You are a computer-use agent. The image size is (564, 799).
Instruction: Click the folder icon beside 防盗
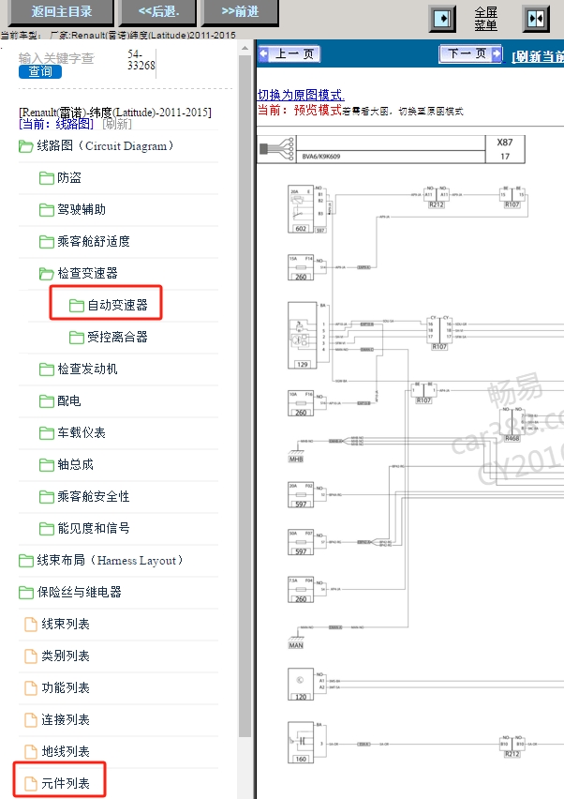(46, 178)
